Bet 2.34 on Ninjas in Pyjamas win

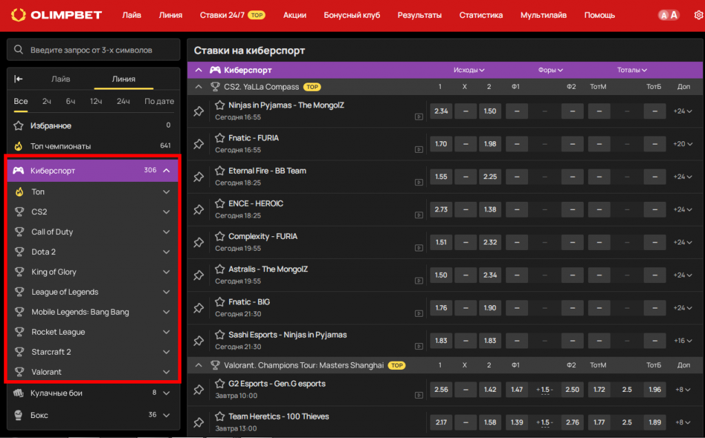[441, 111]
